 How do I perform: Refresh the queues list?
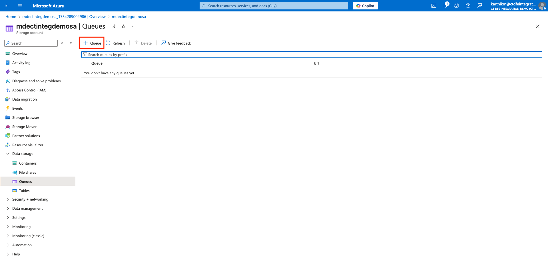point(115,43)
